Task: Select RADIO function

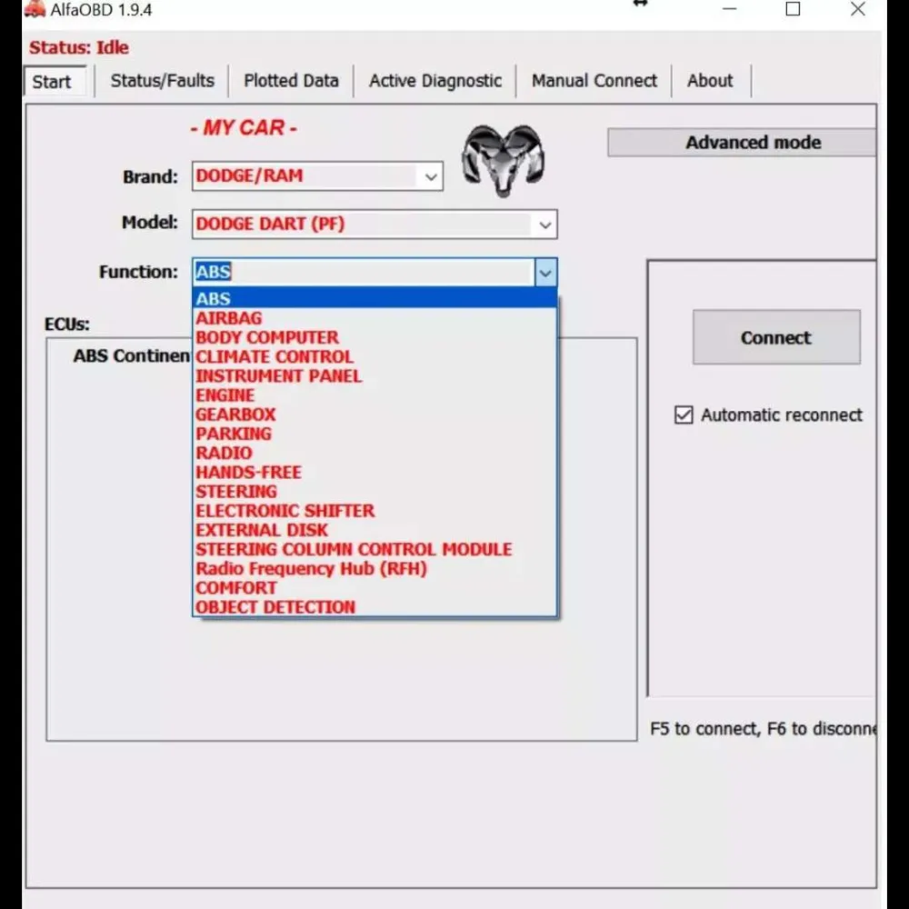Action: coord(375,453)
